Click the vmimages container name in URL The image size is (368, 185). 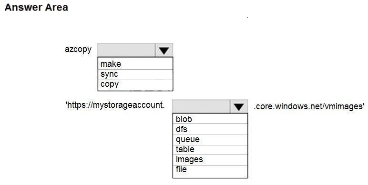pos(344,106)
